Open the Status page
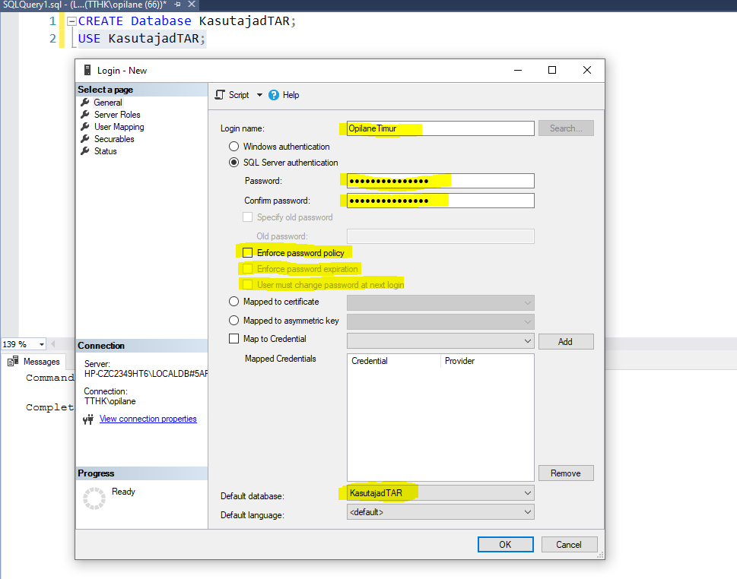Viewport: 737px width, 579px height. [105, 151]
